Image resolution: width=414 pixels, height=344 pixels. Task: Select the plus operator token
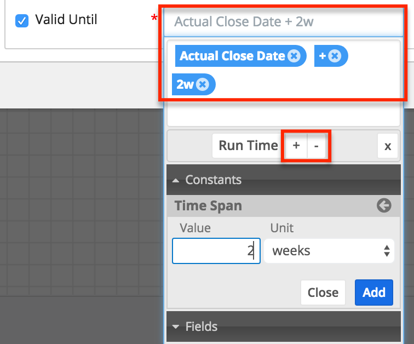click(322, 56)
